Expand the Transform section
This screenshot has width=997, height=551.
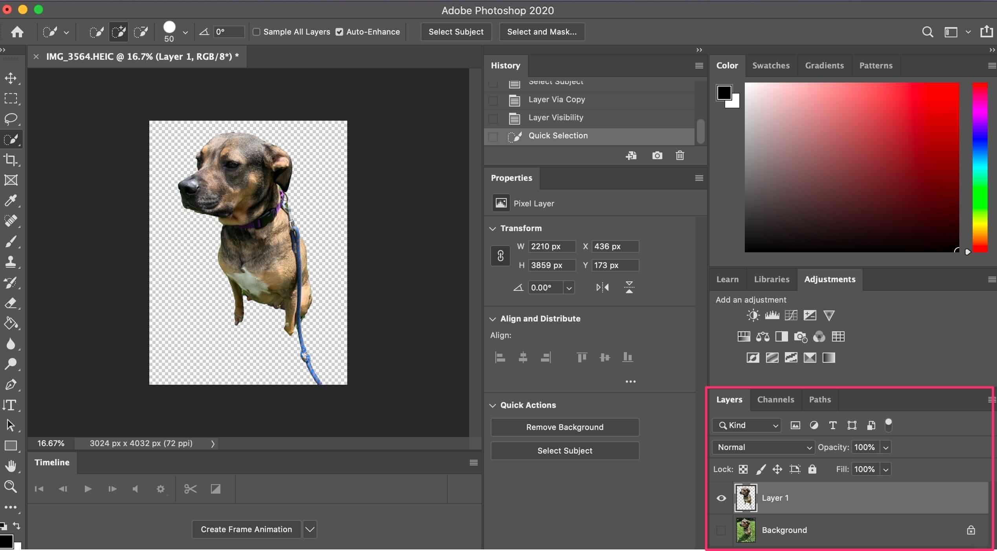[493, 228]
